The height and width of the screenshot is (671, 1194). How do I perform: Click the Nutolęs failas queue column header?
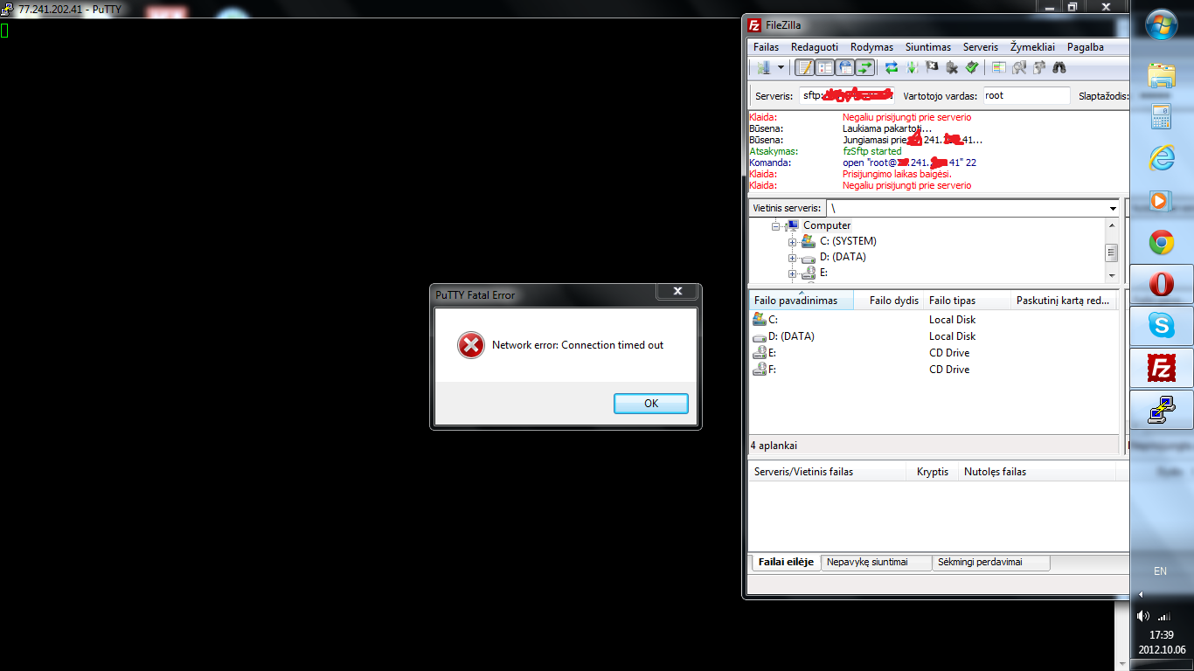1038,472
